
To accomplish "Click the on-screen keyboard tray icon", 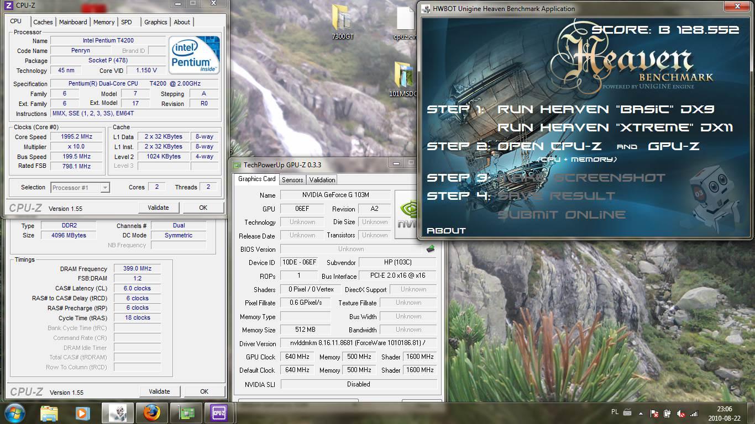I will coord(628,412).
